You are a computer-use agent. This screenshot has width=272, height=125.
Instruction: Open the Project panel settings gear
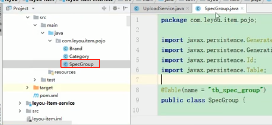click(115, 8)
